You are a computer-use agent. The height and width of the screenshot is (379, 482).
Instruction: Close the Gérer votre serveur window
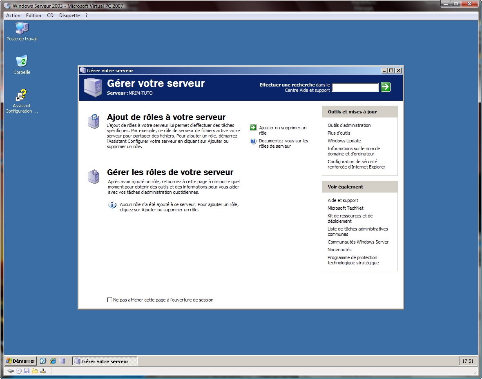399,70
